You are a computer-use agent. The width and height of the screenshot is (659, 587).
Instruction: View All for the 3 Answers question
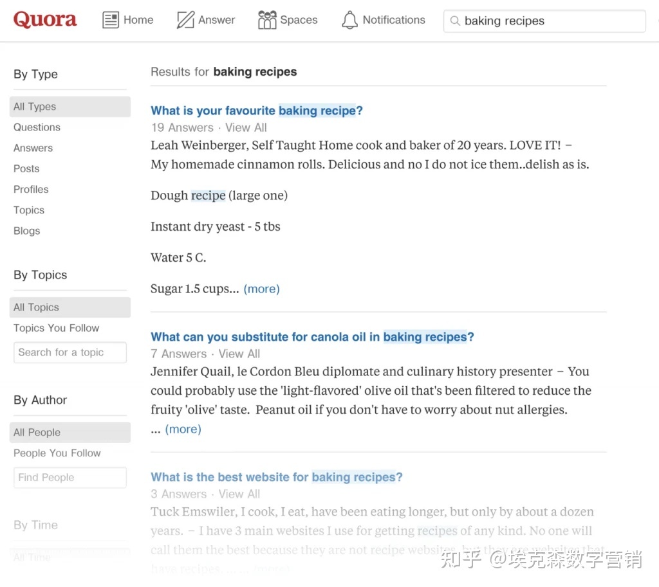point(239,494)
